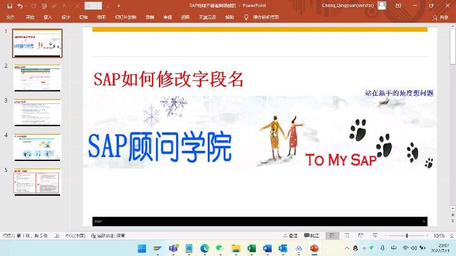Click the blue SAP顾问学院 text on slide

(160, 146)
